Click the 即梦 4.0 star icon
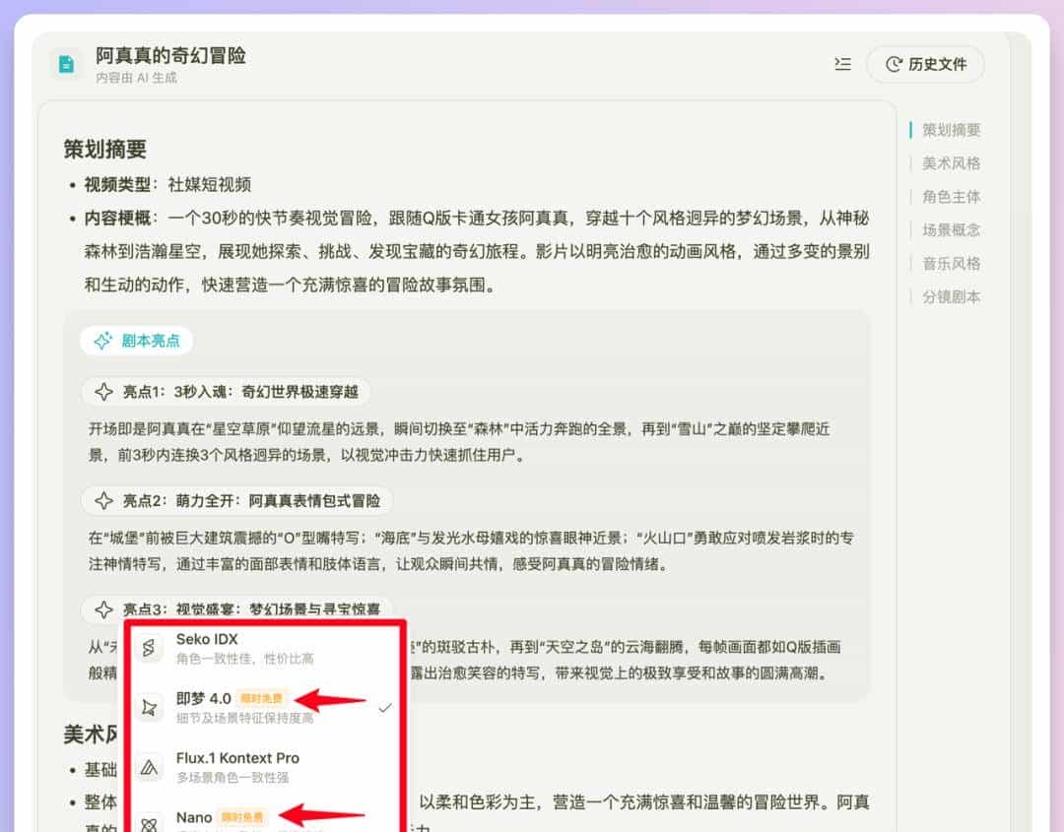Screen dimensions: 1064x832 pos(150,707)
